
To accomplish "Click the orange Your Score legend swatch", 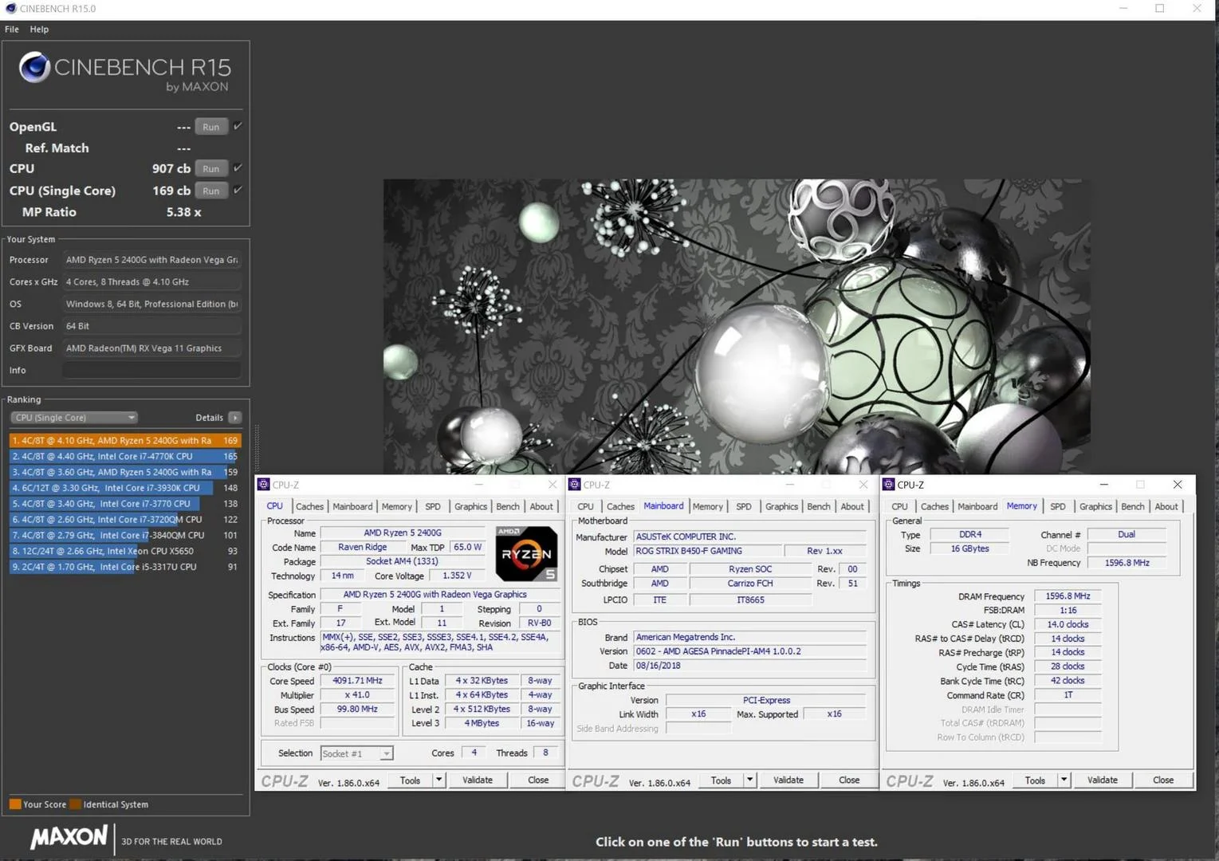I will click(x=15, y=804).
